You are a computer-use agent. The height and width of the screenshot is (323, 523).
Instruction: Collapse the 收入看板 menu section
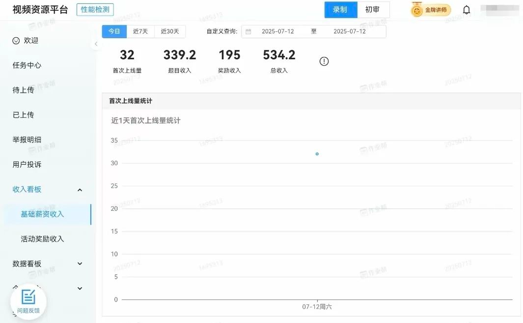[x=80, y=190]
